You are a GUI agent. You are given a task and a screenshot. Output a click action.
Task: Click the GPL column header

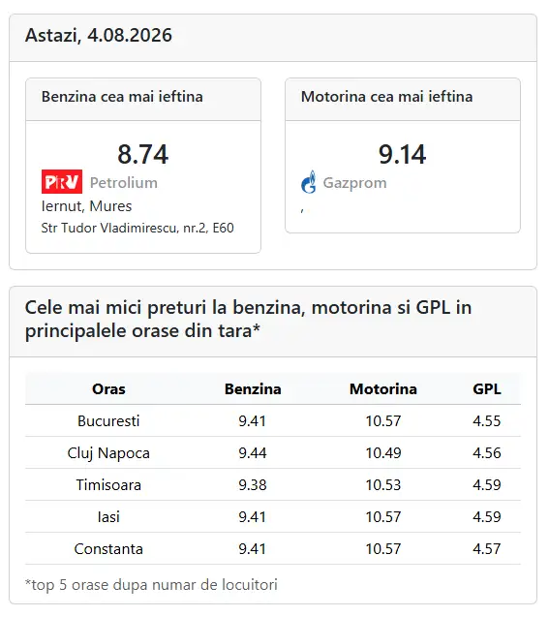[x=487, y=389]
